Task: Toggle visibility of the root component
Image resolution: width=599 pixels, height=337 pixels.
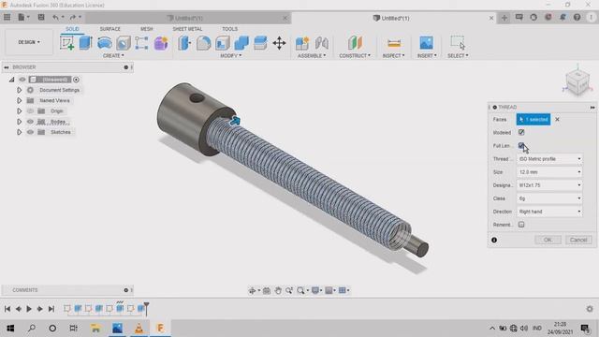Action: coord(22,80)
